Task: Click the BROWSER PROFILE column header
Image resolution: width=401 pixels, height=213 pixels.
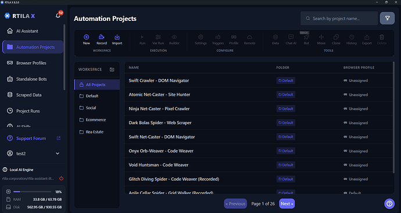Action: [x=359, y=67]
